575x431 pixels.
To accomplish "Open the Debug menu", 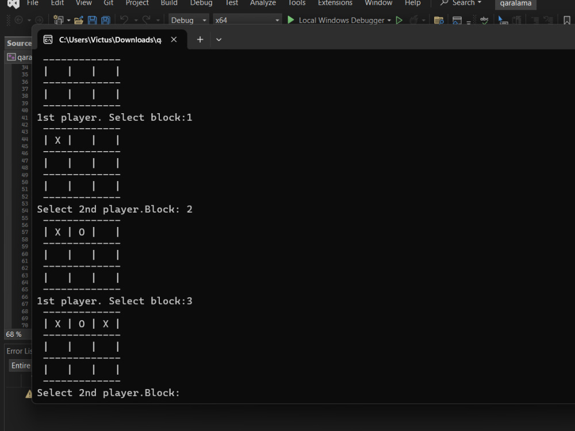I will pos(201,3).
